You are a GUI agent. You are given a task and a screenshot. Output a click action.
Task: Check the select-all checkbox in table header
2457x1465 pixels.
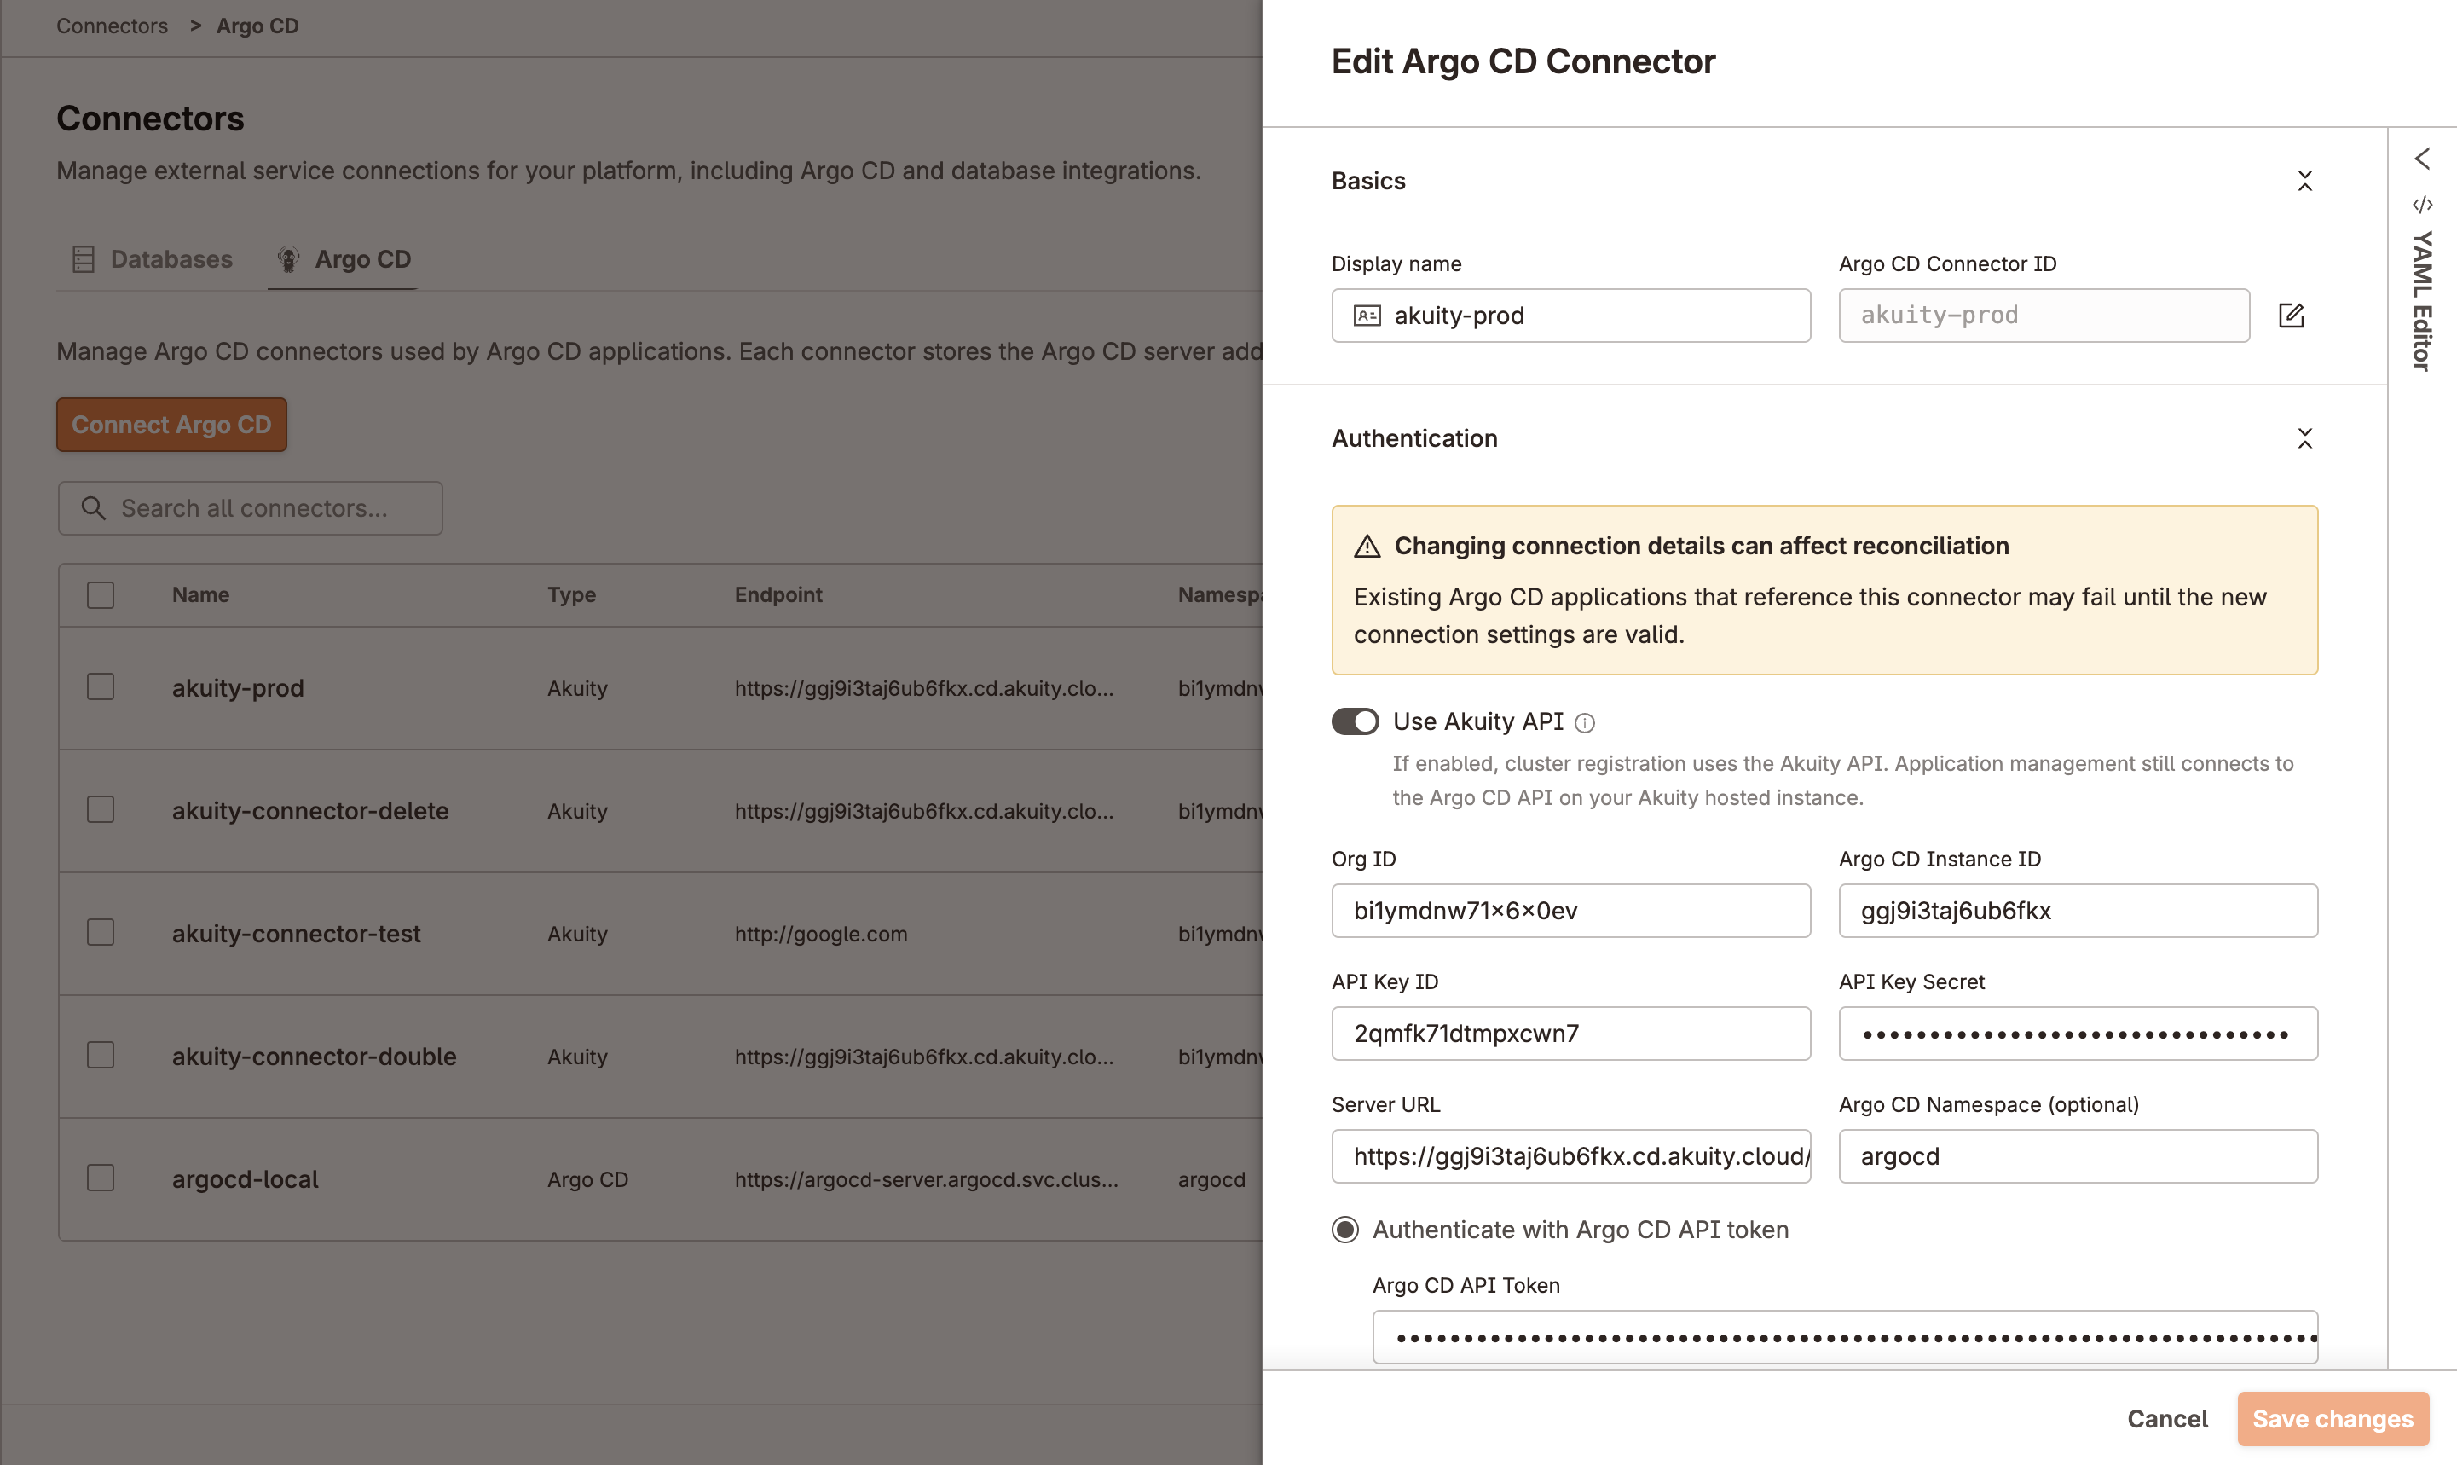(101, 595)
